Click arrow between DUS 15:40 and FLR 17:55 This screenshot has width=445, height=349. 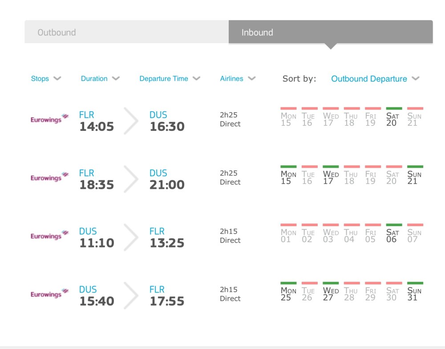[131, 296]
